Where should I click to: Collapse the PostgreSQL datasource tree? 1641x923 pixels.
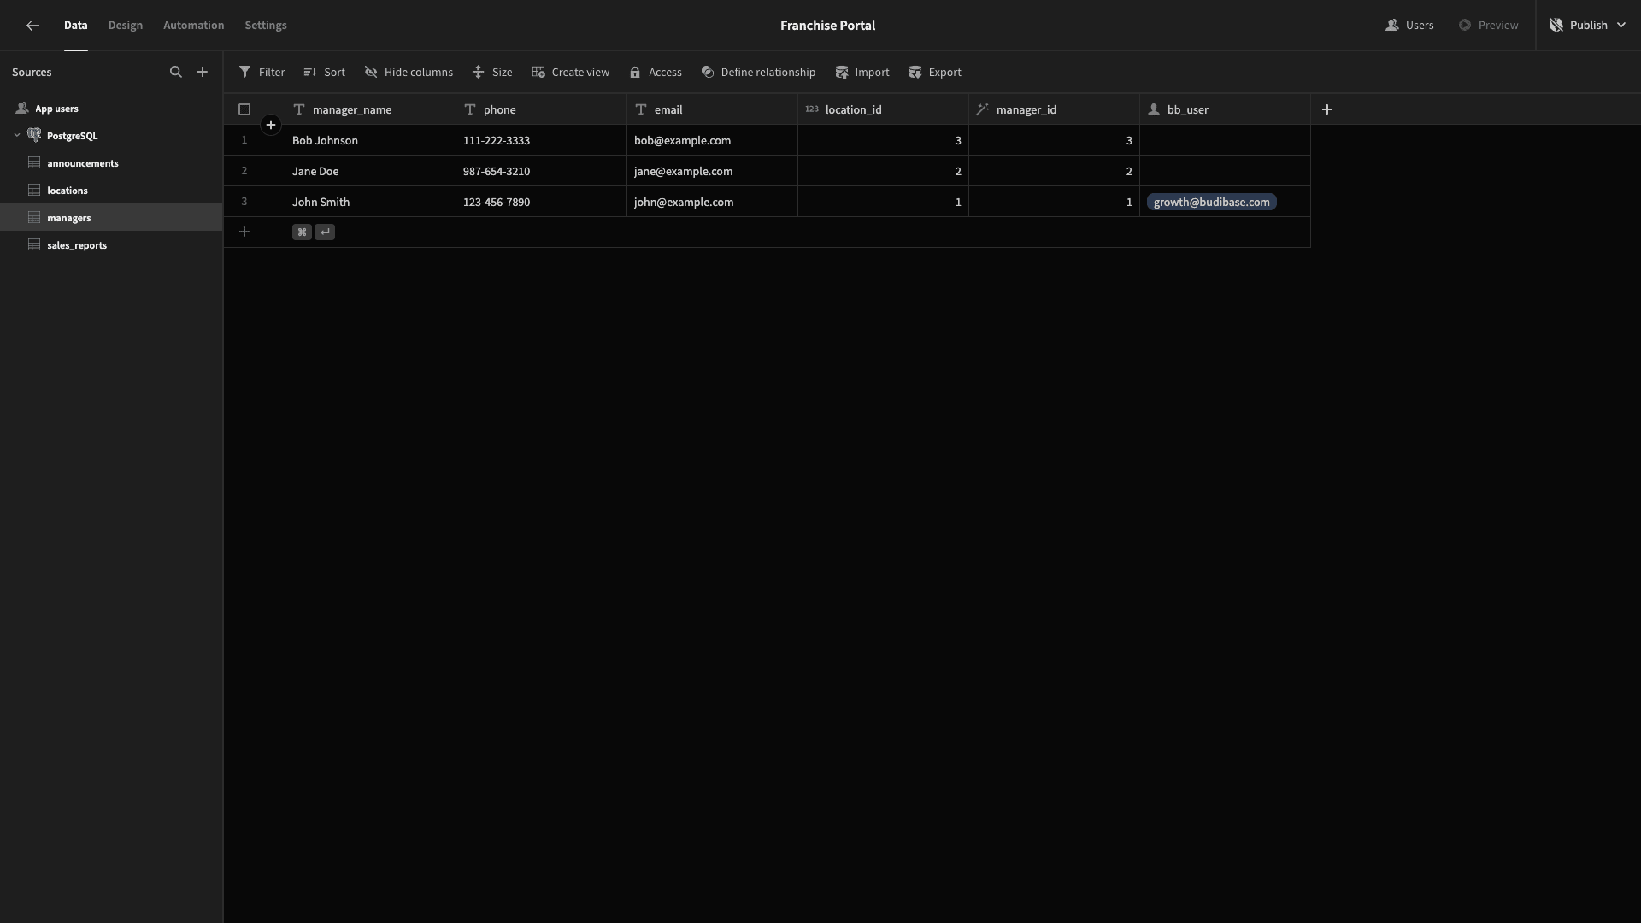(x=17, y=136)
